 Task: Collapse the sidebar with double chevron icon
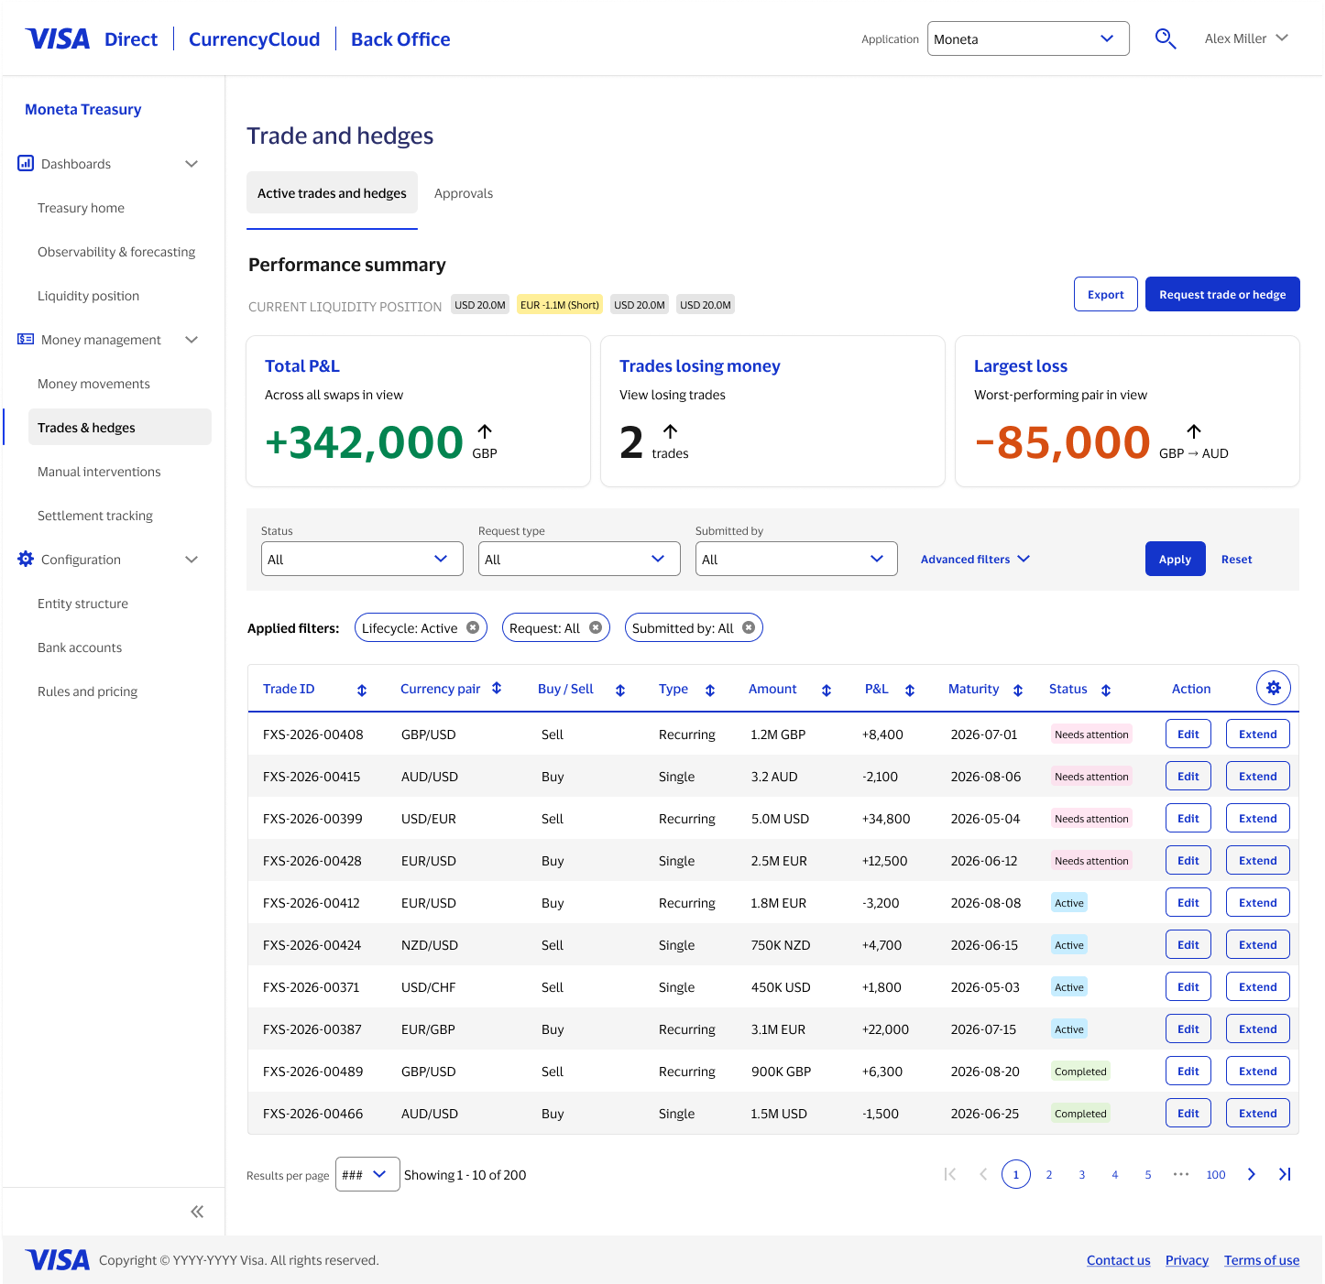point(197,1212)
